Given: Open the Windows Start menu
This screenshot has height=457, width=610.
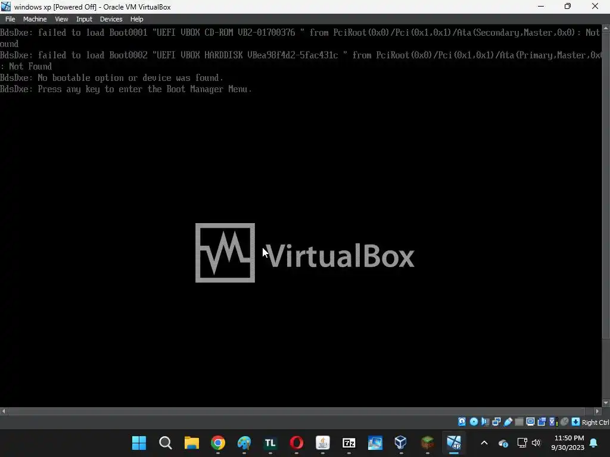Looking at the screenshot, I should [139, 443].
